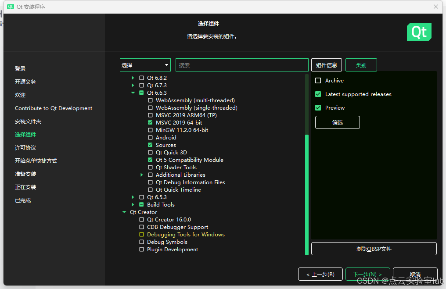
Task: Open the 组件信息 tab
Action: coord(327,65)
